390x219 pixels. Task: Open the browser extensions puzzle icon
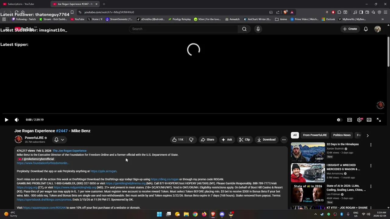pos(339,12)
